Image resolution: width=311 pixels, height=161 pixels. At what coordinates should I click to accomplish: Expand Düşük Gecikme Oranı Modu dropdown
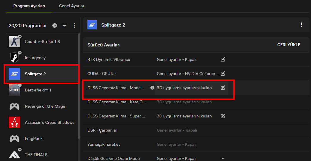pos(223,158)
